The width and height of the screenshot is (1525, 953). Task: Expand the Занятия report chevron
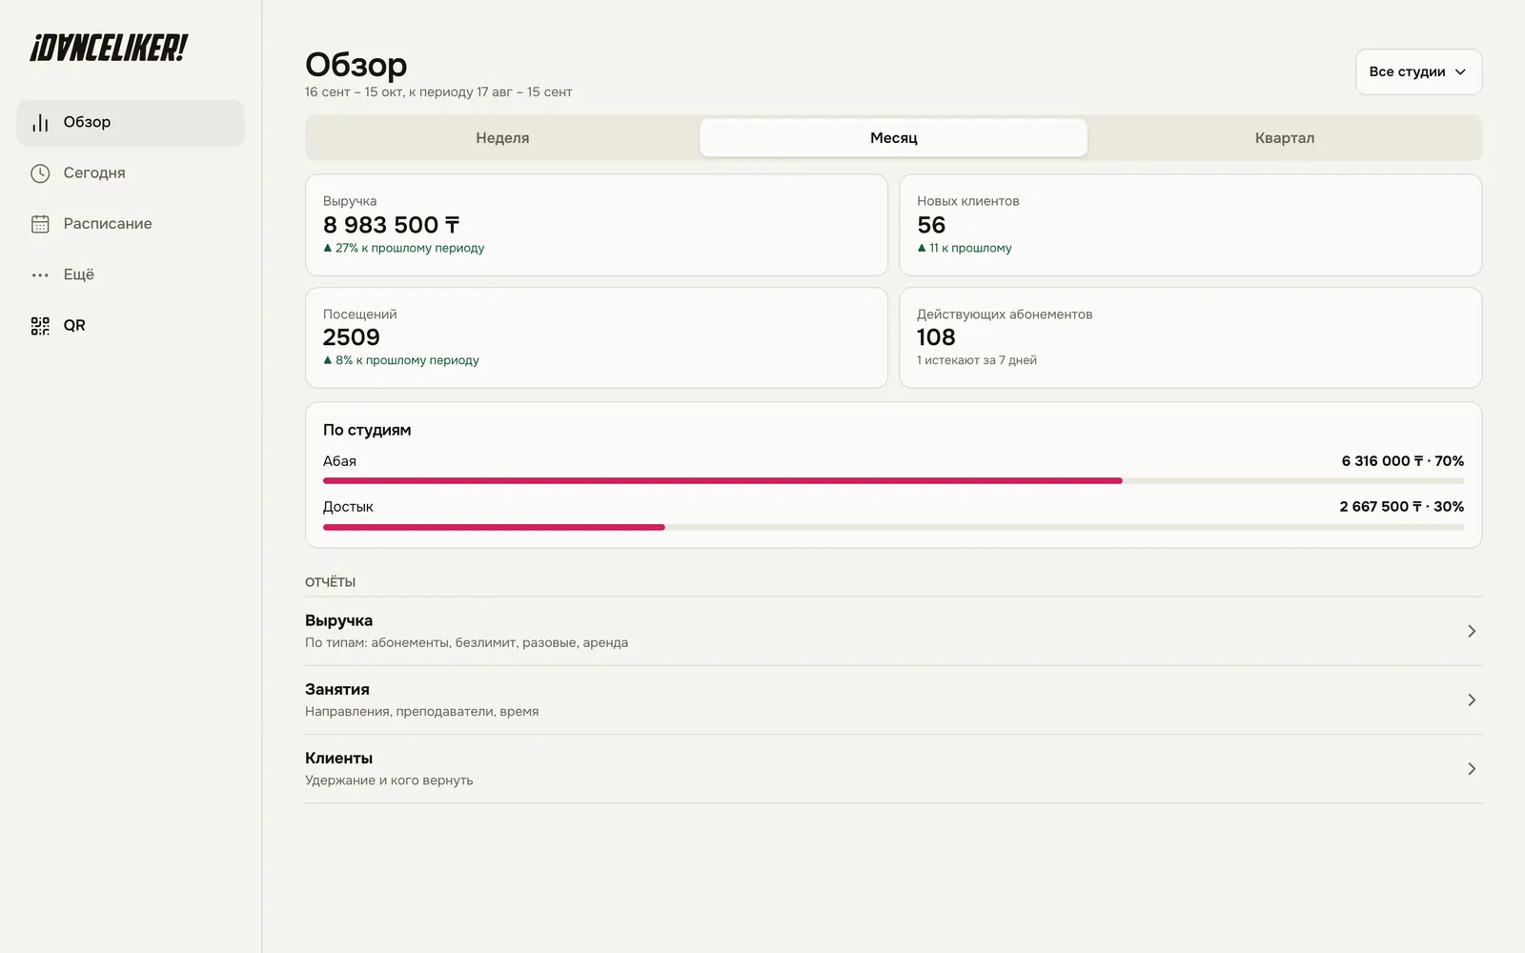(1472, 700)
